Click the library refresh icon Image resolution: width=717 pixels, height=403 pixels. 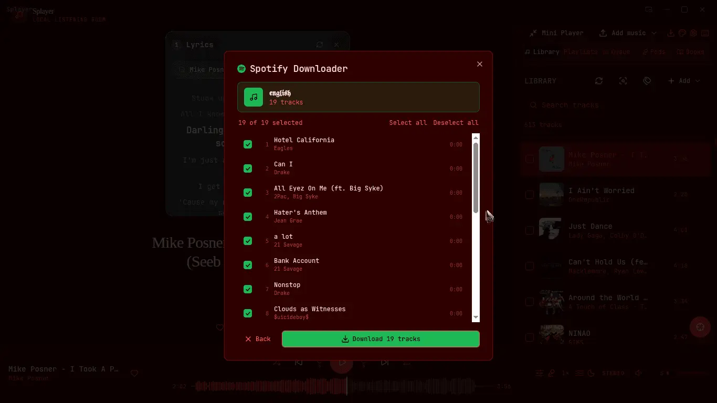599,81
